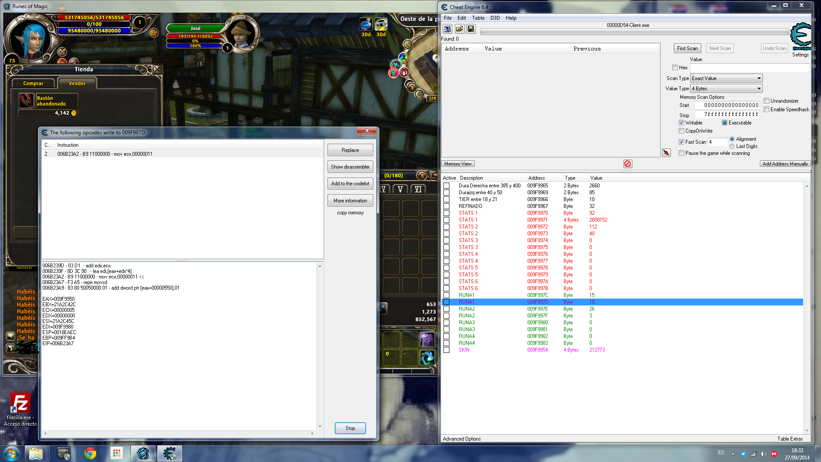Click the open file folder icon
Image resolution: width=821 pixels, height=462 pixels.
[459, 29]
